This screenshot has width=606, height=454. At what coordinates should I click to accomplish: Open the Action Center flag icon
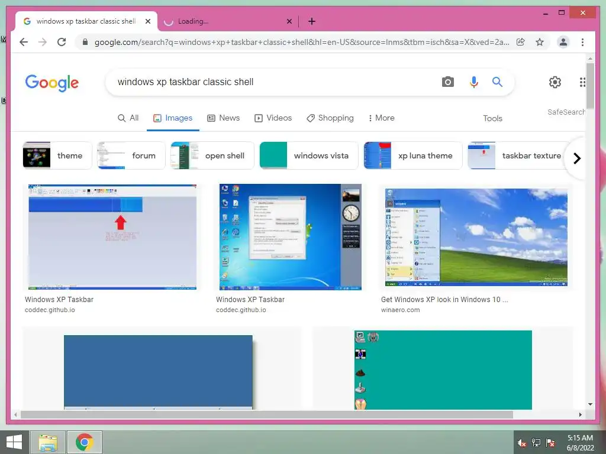point(550,442)
